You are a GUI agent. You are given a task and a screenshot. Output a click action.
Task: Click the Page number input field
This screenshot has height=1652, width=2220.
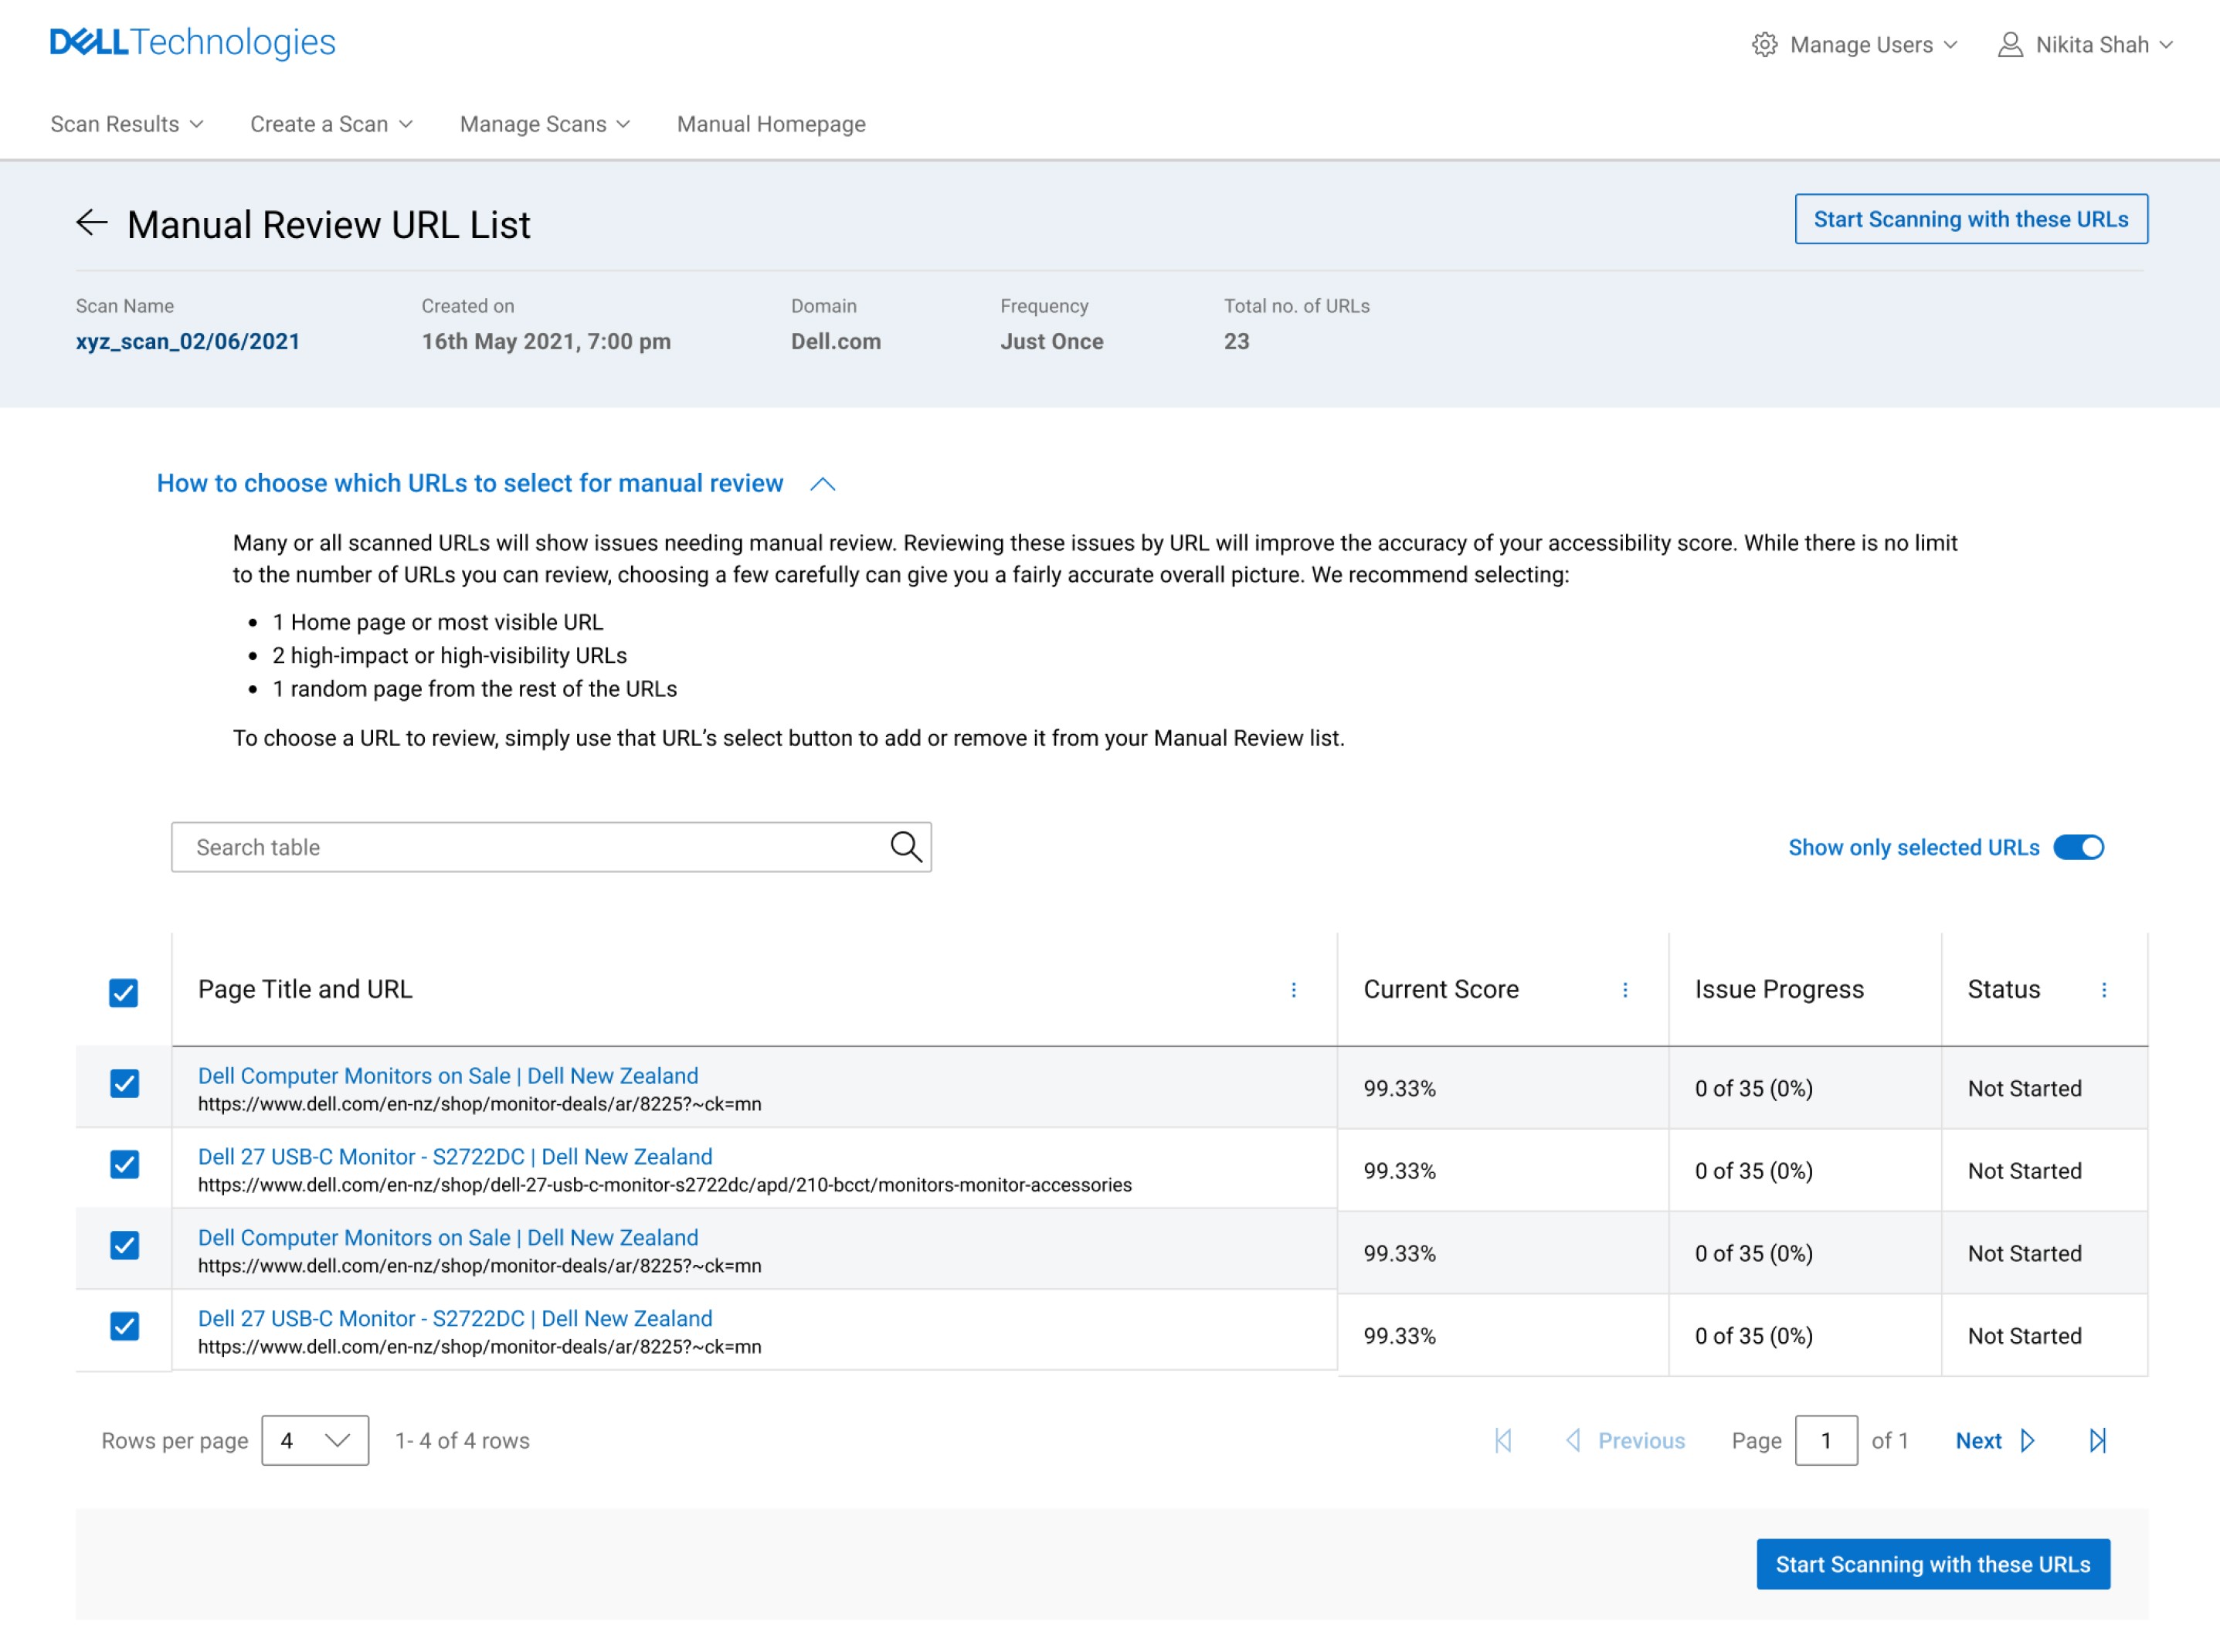click(1825, 1440)
